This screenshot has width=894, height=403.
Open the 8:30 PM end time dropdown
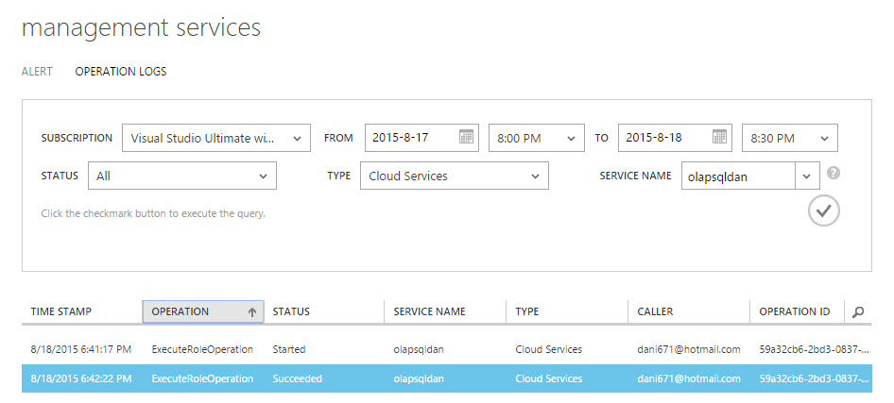(824, 138)
